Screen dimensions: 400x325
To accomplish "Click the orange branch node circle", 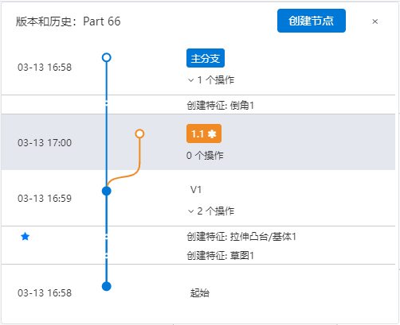I will click(x=139, y=133).
